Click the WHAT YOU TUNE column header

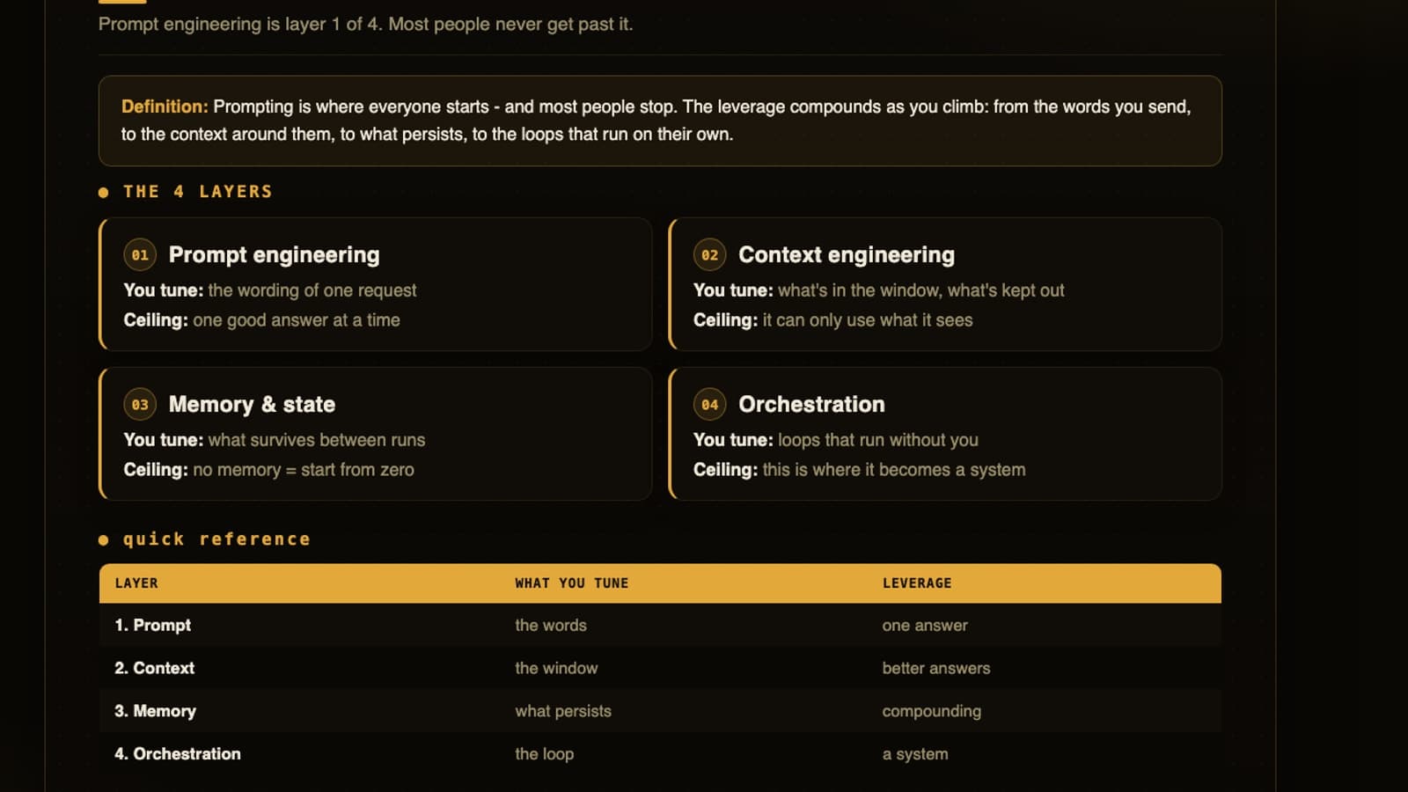point(572,583)
